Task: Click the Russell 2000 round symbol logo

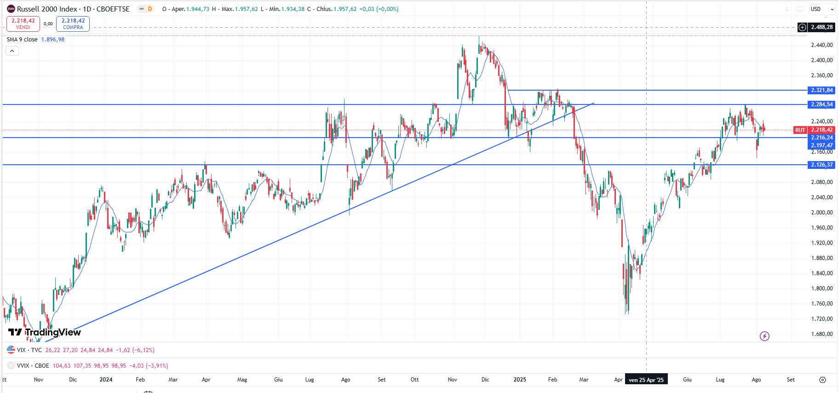Action: [11, 9]
